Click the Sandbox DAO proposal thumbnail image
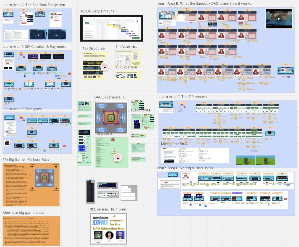This screenshot has width=299, height=247. tap(108, 229)
